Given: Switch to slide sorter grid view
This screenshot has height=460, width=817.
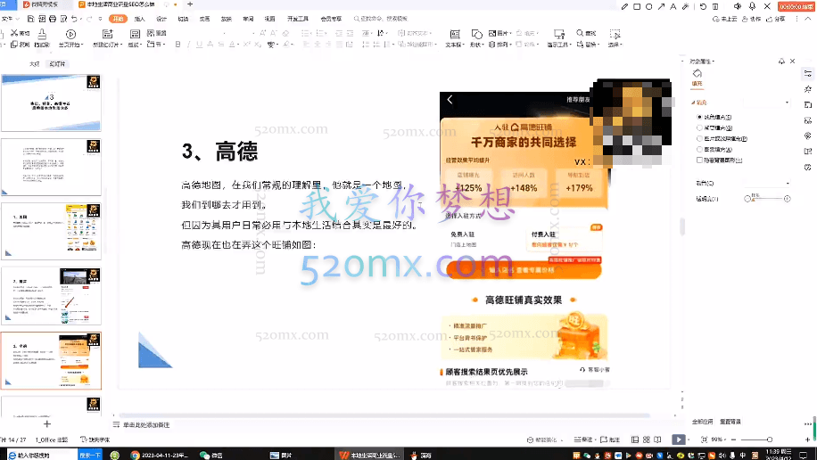Looking at the screenshot, I should coord(646,439).
